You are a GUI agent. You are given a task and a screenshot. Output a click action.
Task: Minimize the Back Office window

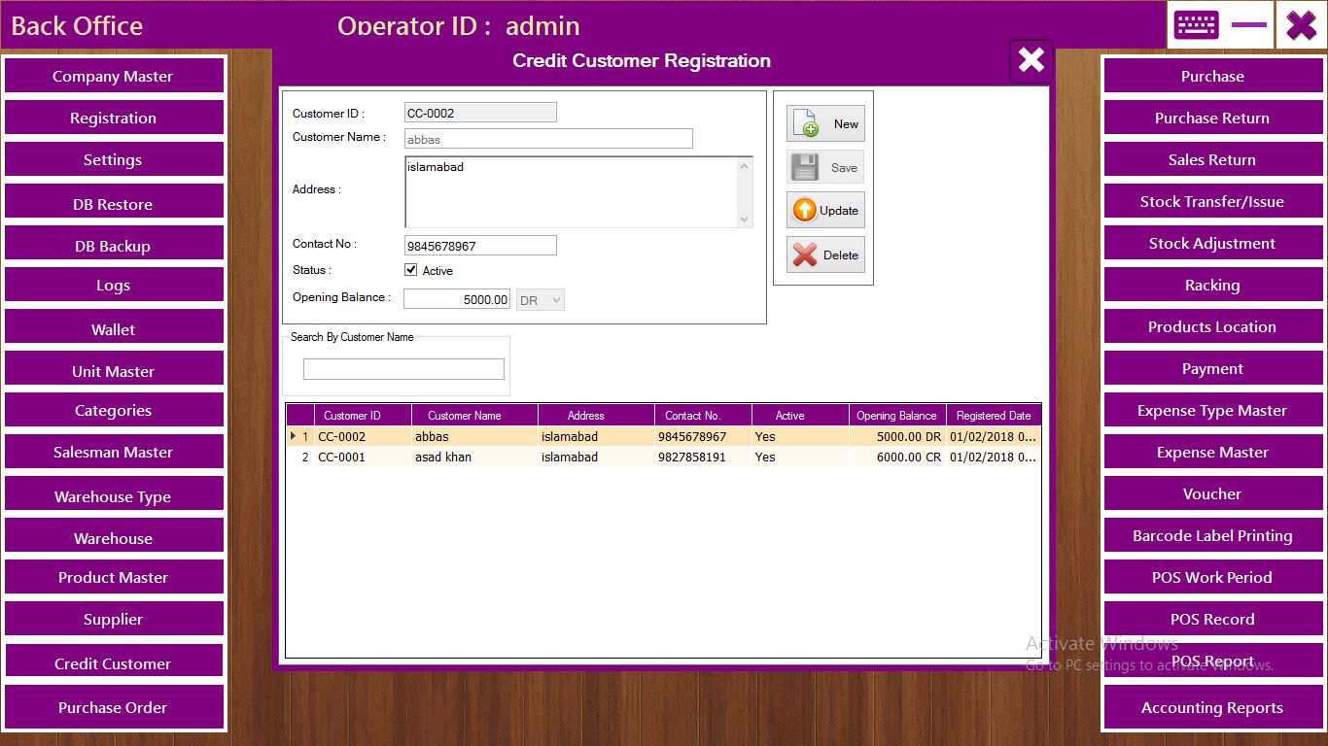[x=1248, y=25]
